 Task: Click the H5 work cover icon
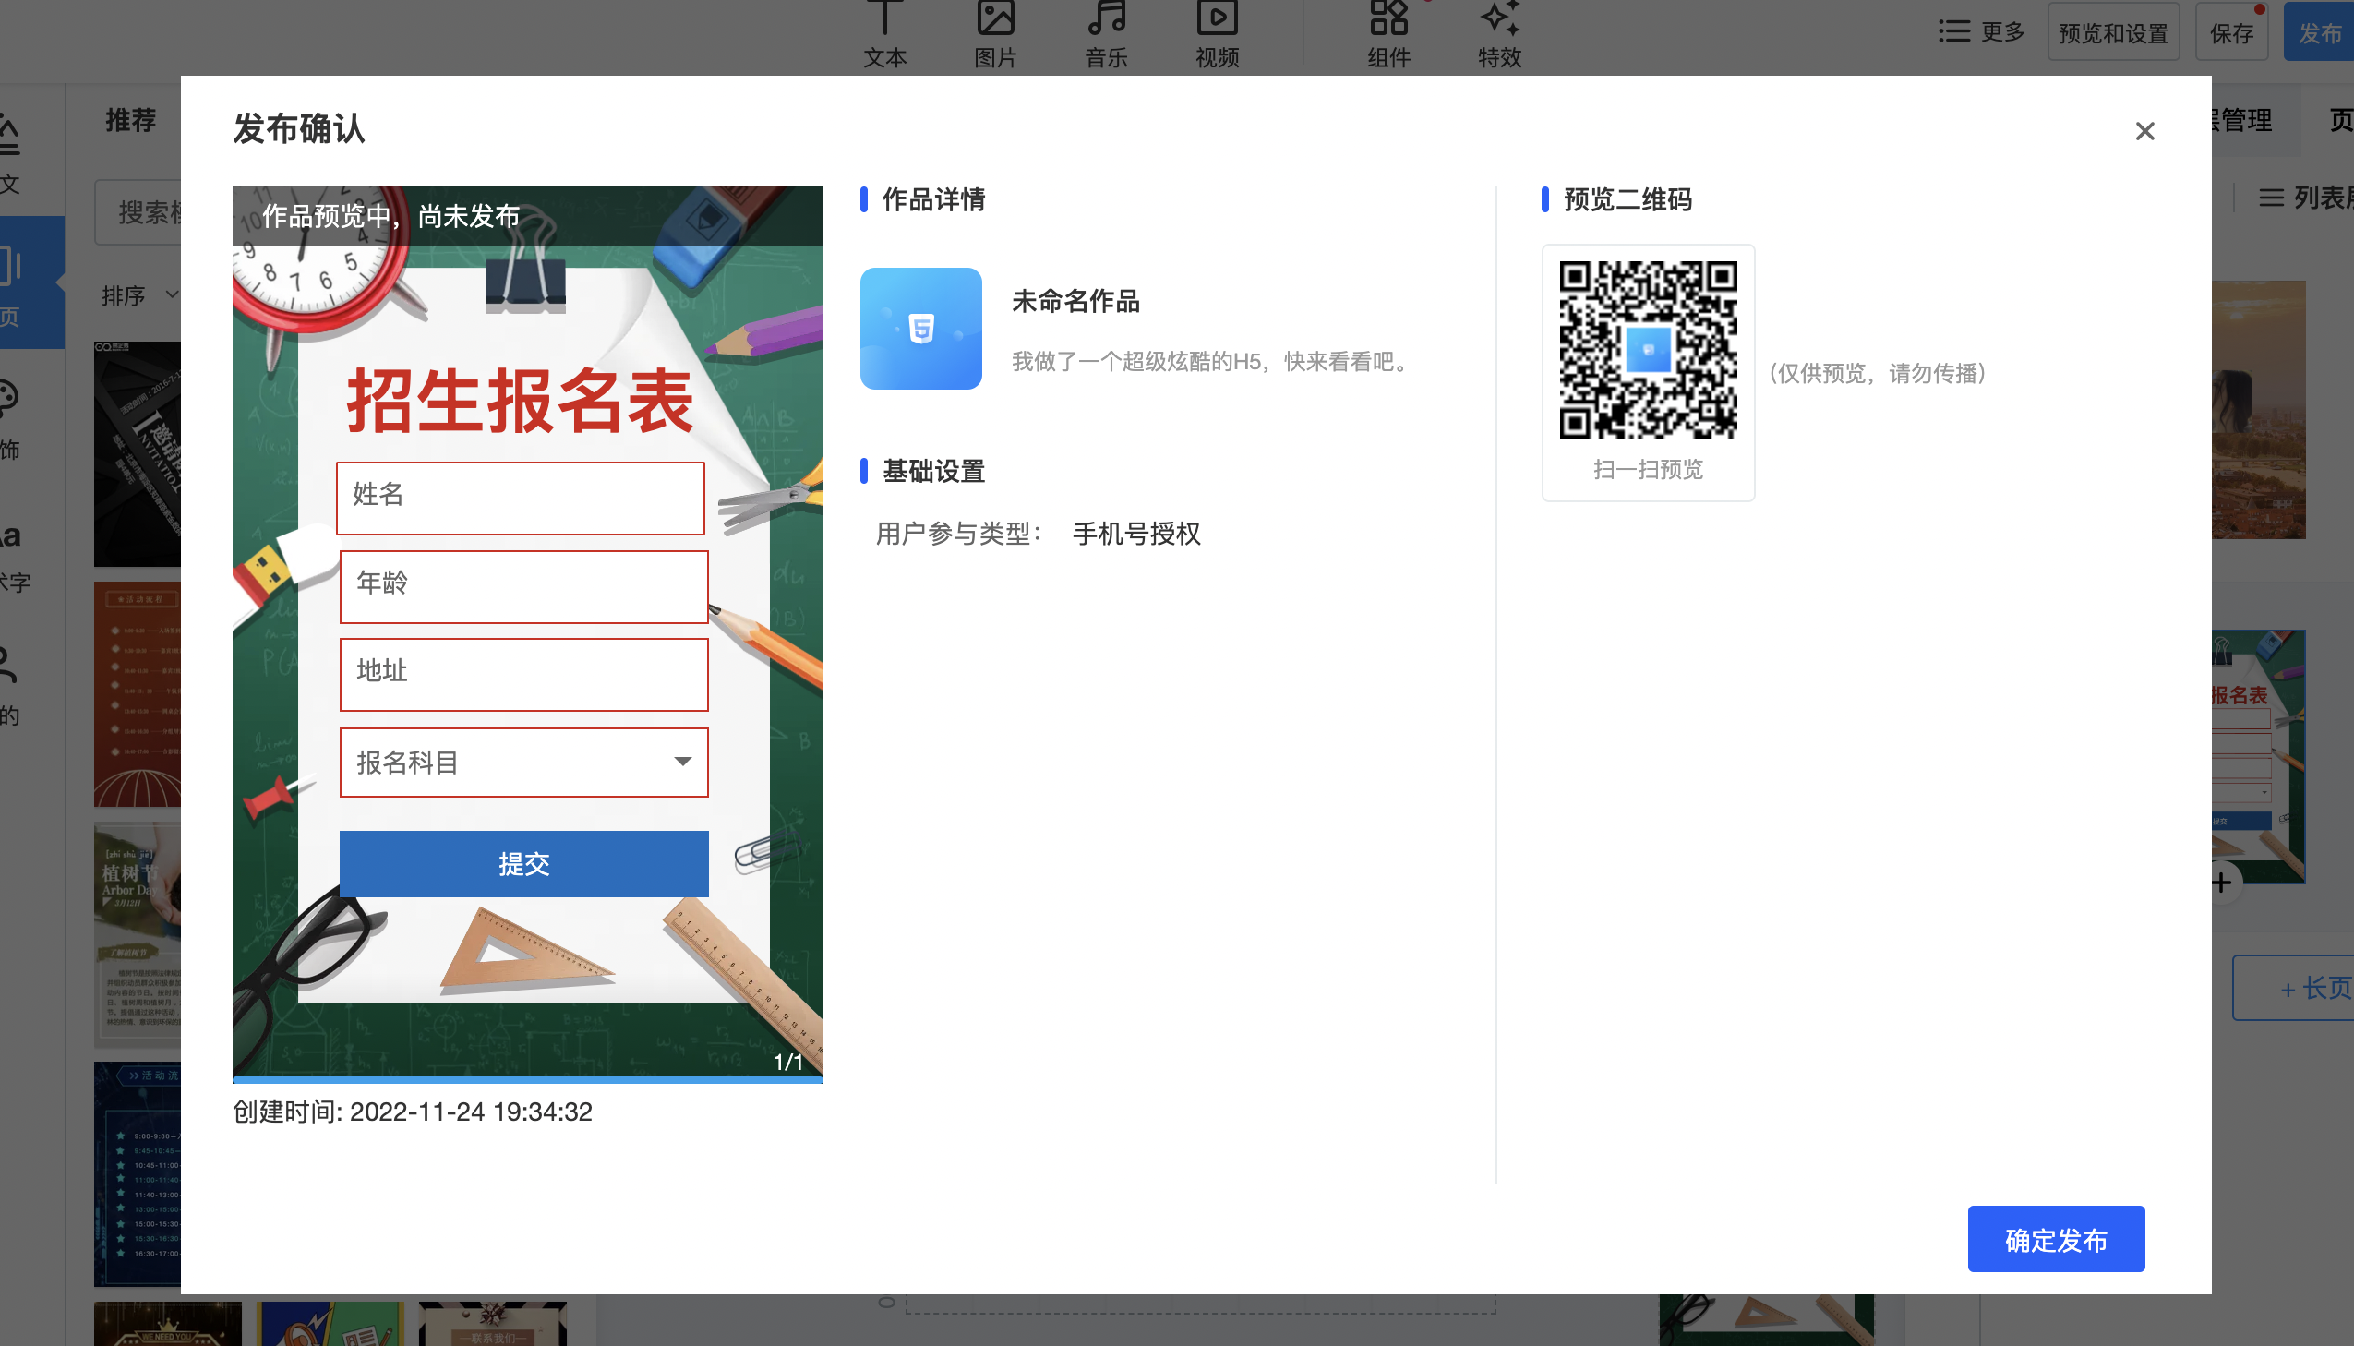tap(920, 328)
